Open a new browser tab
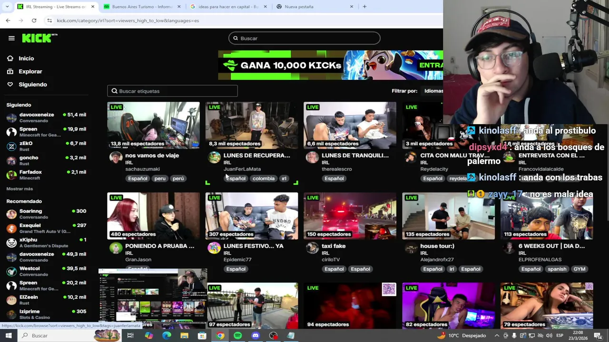The height and width of the screenshot is (342, 609). coord(364,7)
